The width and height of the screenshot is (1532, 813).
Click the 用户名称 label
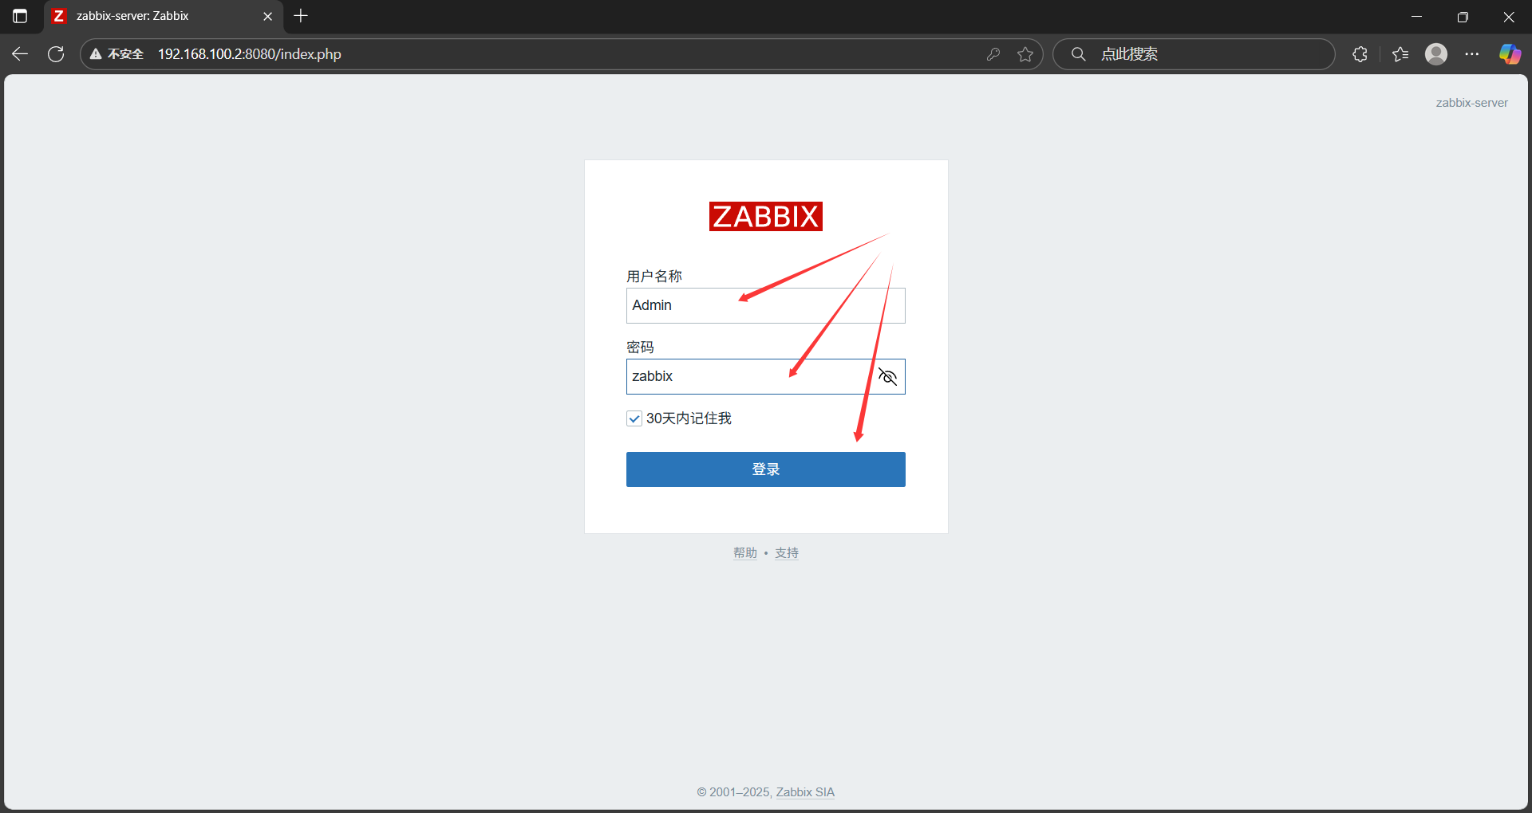coord(654,276)
